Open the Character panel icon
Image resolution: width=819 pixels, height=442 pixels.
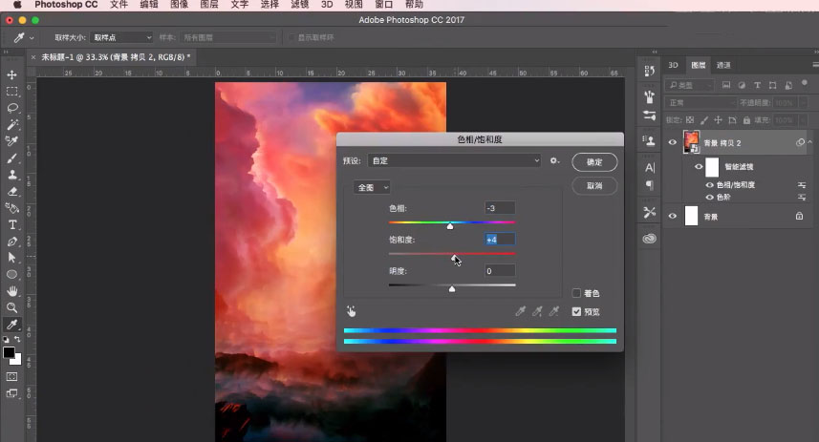(x=649, y=167)
